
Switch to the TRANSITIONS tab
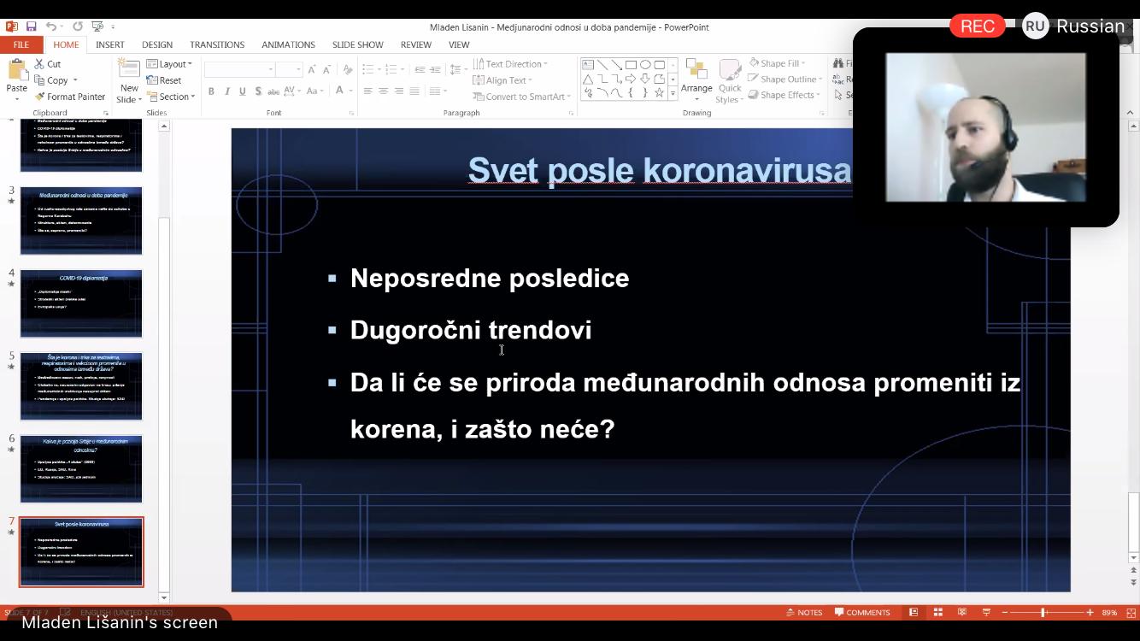point(217,44)
